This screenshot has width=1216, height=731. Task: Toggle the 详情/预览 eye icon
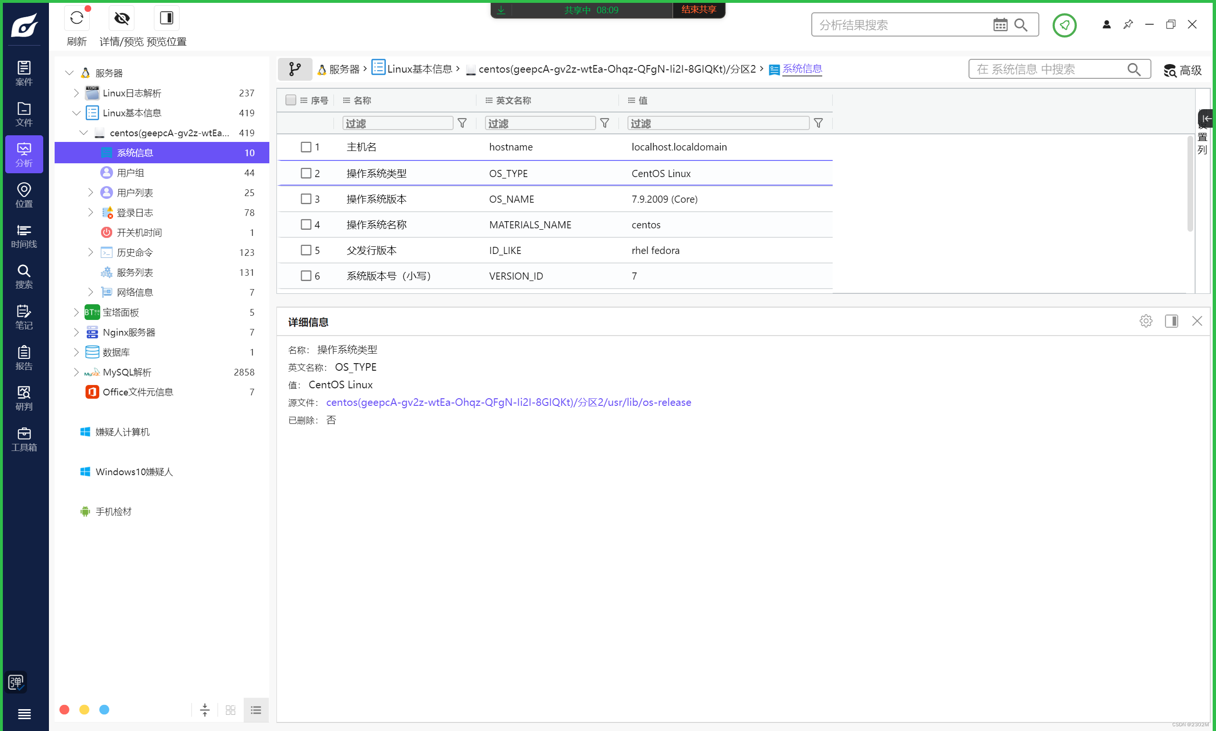(x=122, y=19)
